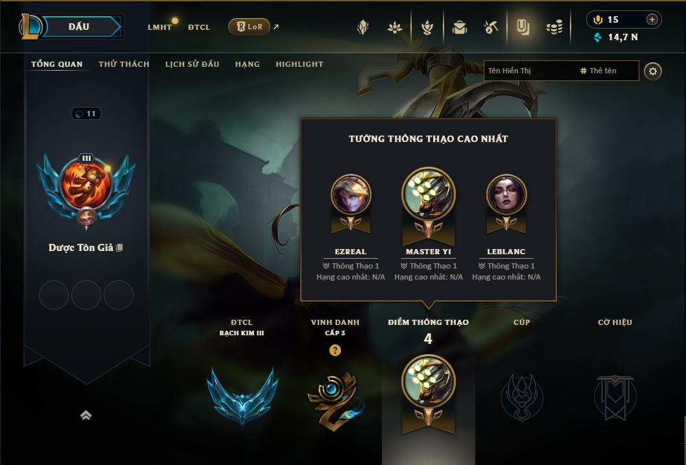Open the Profile icon in top navigation
The image size is (686, 465).
pos(523,27)
